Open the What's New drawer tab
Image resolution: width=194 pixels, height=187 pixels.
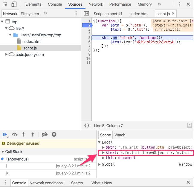[x=102, y=183]
